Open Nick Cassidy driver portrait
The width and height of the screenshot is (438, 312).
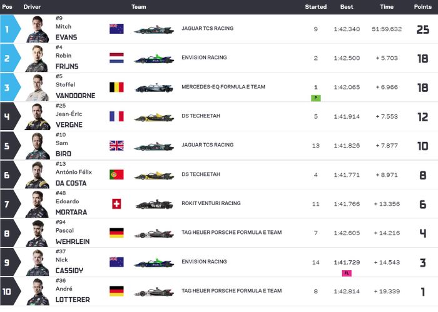click(x=38, y=263)
